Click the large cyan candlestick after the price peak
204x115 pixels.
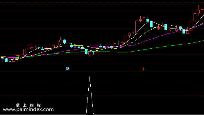[151, 24]
